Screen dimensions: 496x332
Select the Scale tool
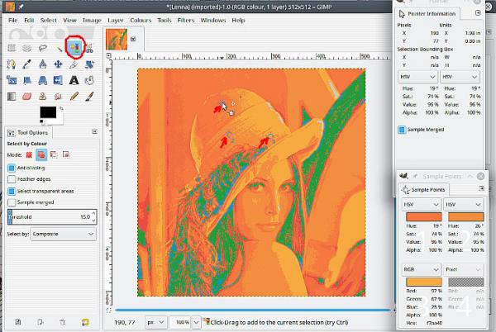point(12,80)
